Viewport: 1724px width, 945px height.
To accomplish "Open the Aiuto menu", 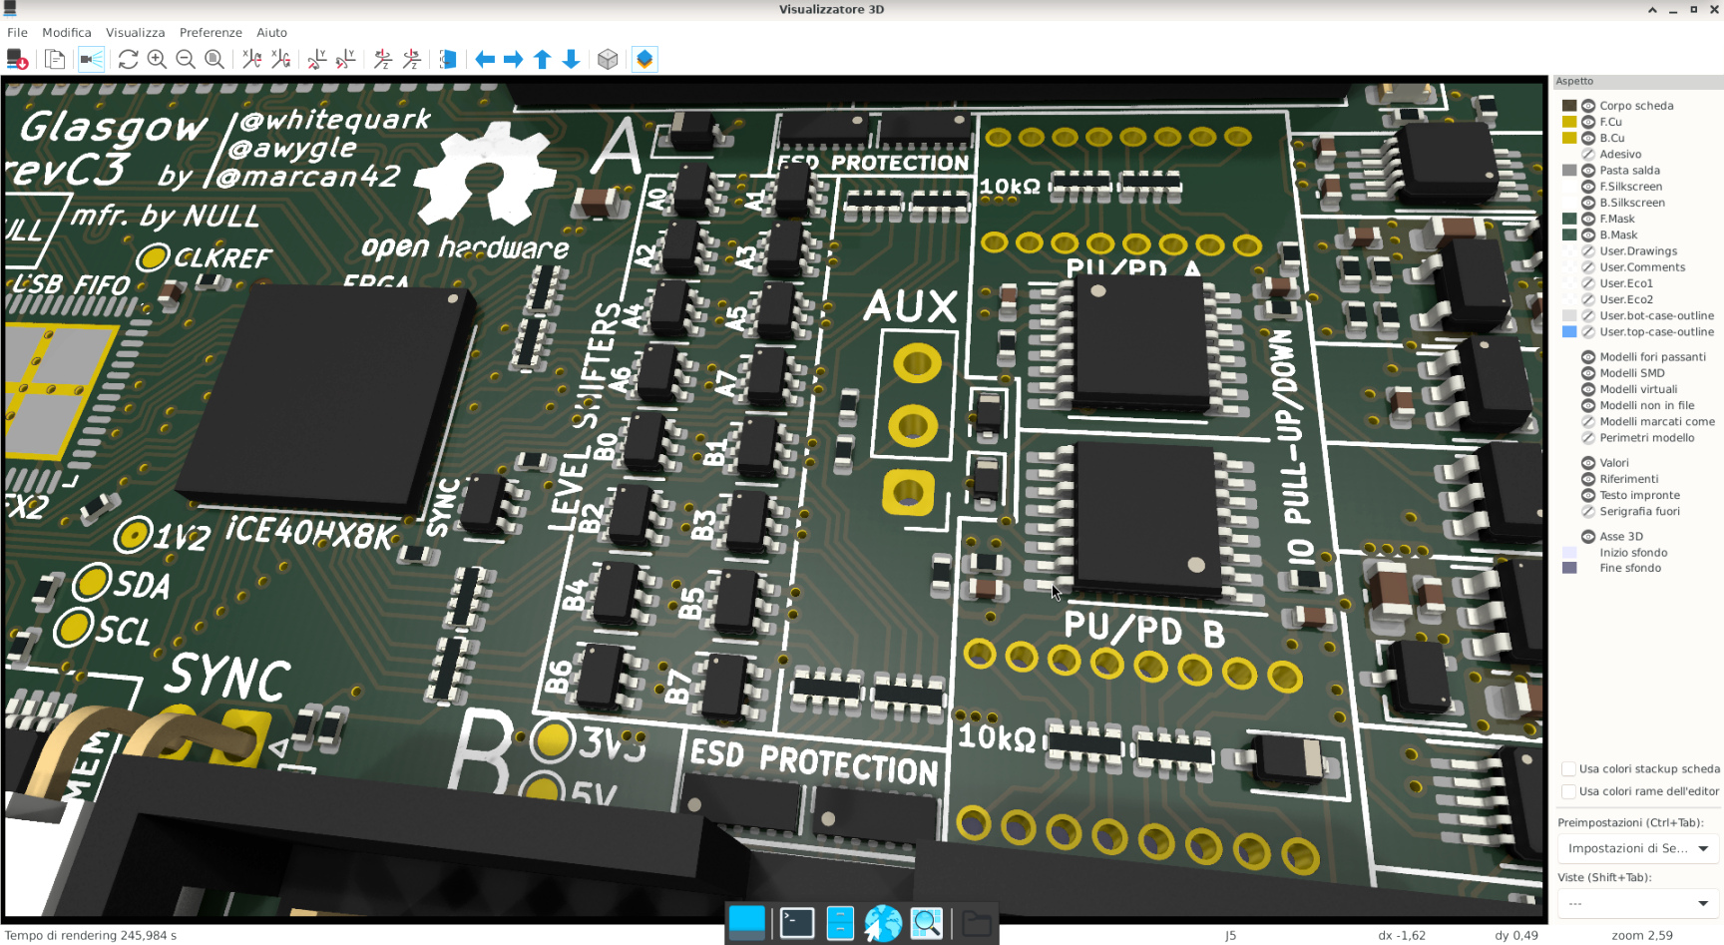I will [x=271, y=33].
